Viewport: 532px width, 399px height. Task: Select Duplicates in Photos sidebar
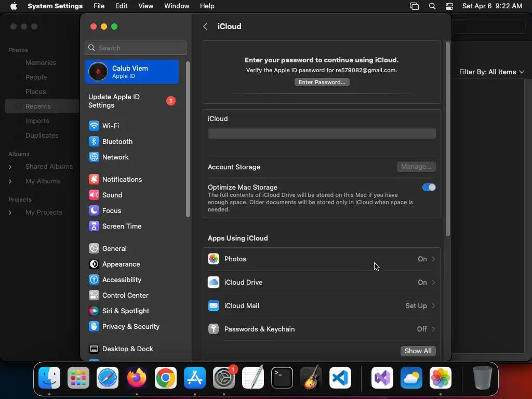pos(42,136)
